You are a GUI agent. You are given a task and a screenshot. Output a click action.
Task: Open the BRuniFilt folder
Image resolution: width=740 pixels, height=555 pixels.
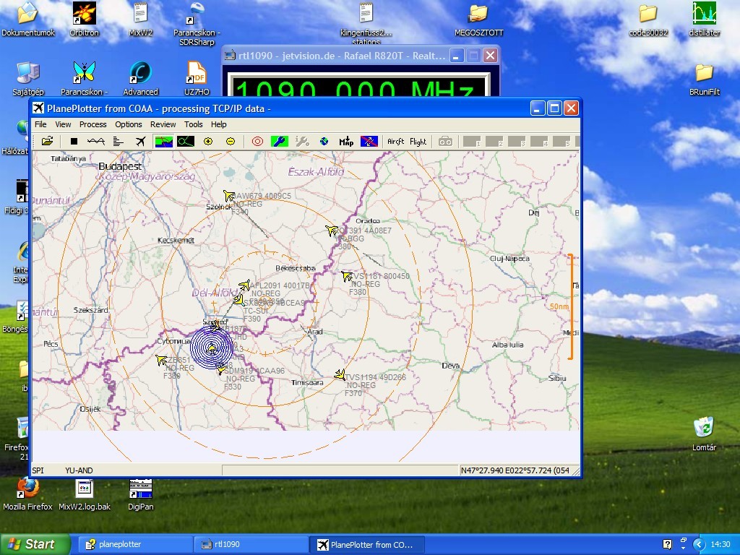click(x=704, y=79)
